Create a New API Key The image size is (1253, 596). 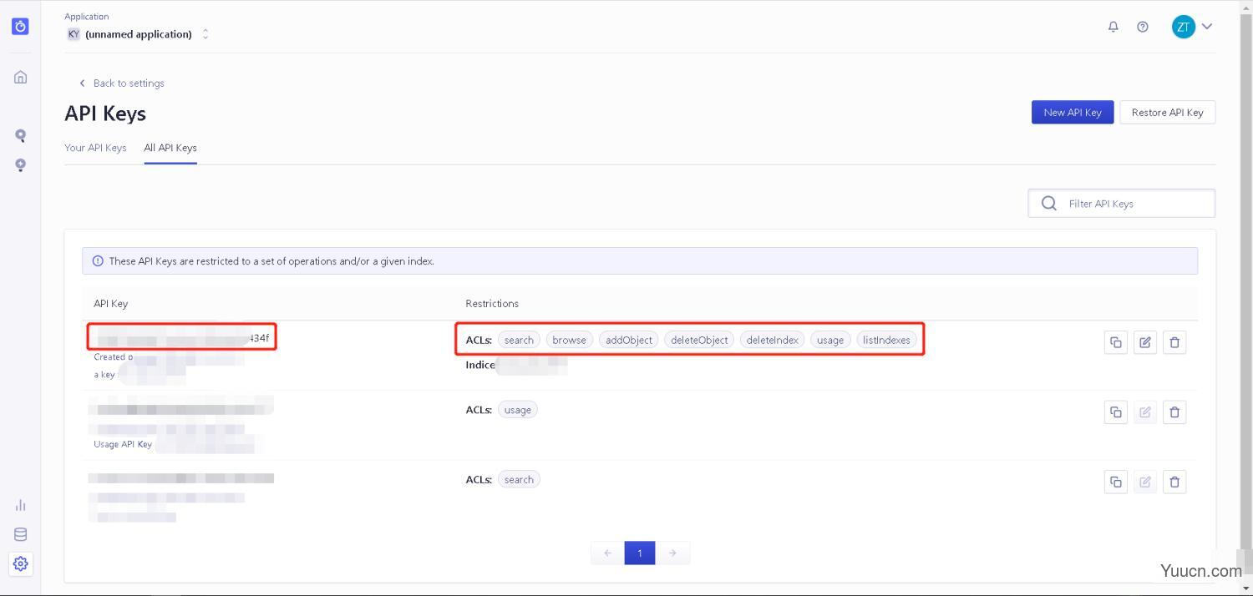[1073, 113]
